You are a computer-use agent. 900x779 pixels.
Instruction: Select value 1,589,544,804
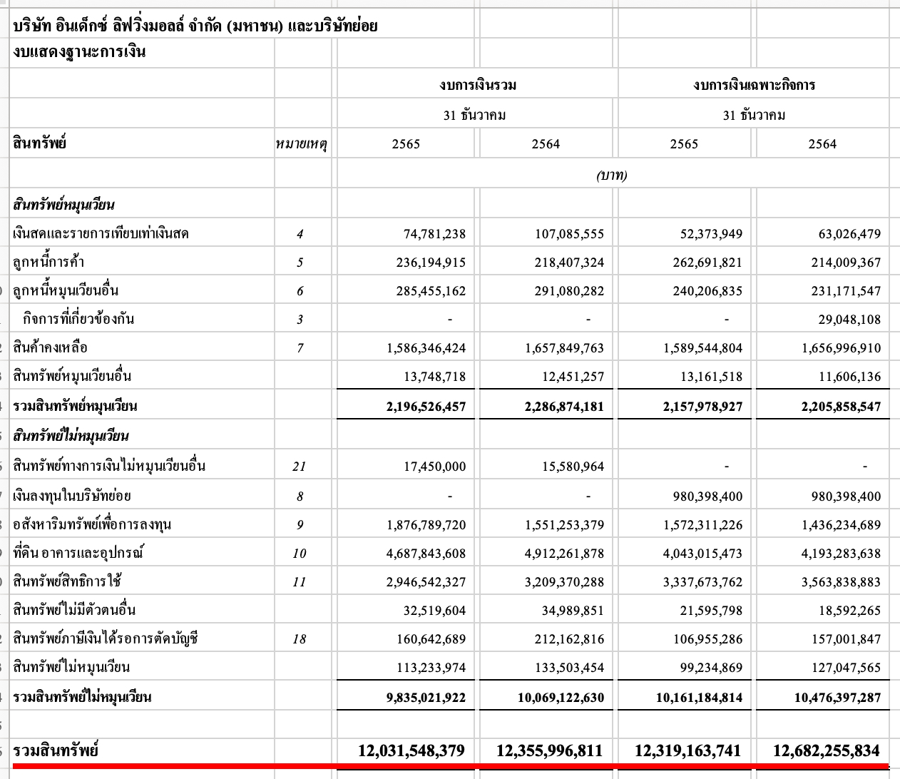[x=703, y=348]
